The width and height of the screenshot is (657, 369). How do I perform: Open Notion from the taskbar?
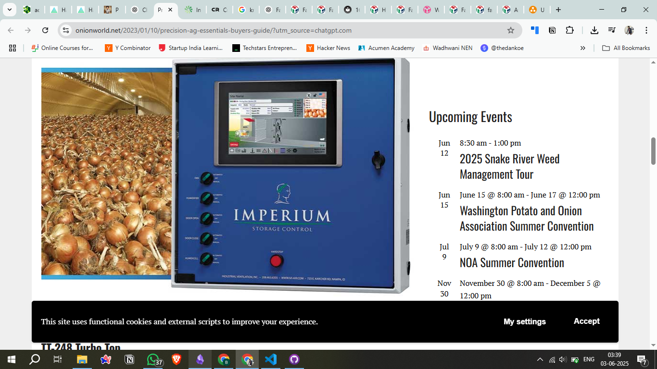click(x=129, y=359)
